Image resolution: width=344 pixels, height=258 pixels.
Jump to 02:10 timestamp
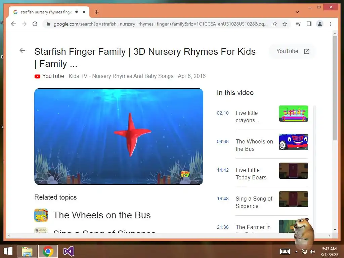pyautogui.click(x=223, y=113)
